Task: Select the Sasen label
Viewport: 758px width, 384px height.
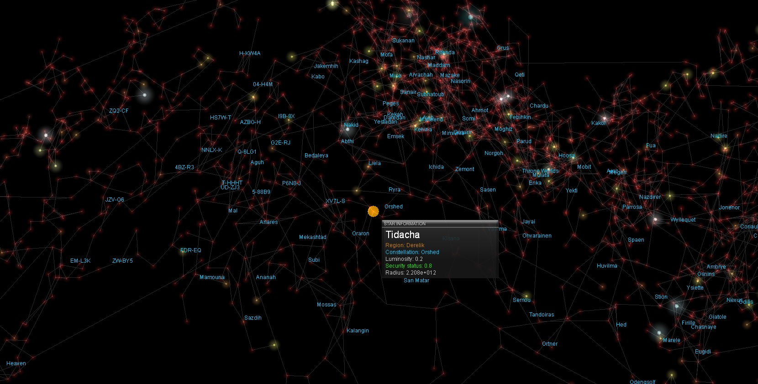Action: 488,190
